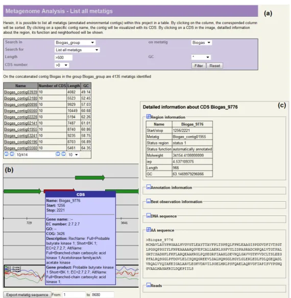Open contig Biogas_contig56560 link
This screenshot has width=291, height=298.
tap(20, 111)
